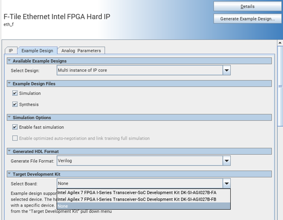
Task: Switch to the Analog Parameters tab
Action: [81, 51]
